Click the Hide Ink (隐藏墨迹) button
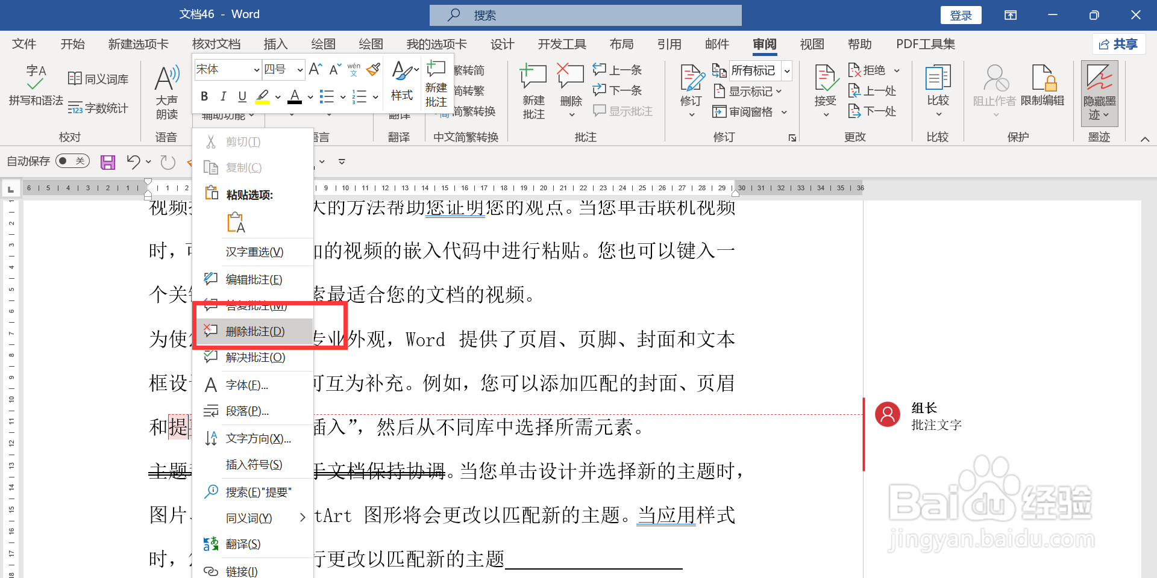Image resolution: width=1157 pixels, height=578 pixels. tap(1100, 93)
